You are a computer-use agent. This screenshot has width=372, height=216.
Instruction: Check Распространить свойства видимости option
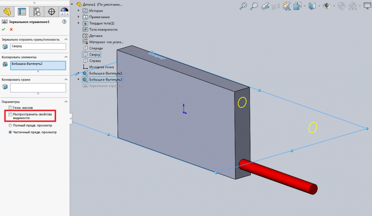pos(10,114)
